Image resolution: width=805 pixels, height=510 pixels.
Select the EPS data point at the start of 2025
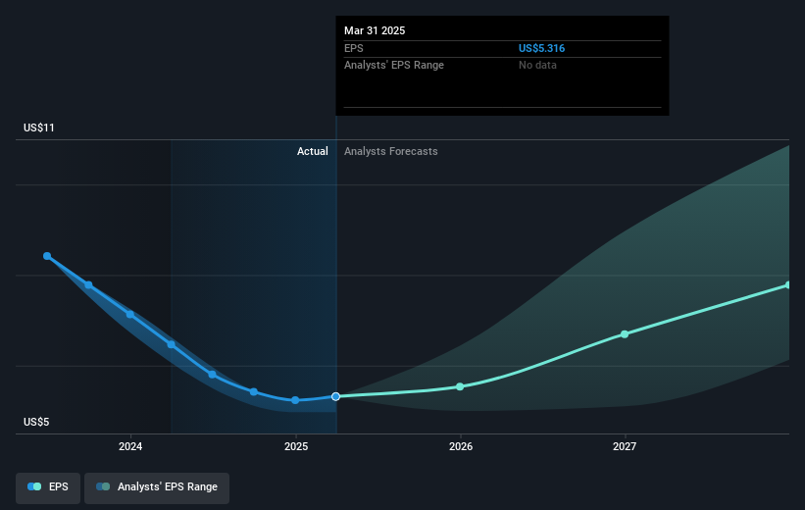[295, 400]
